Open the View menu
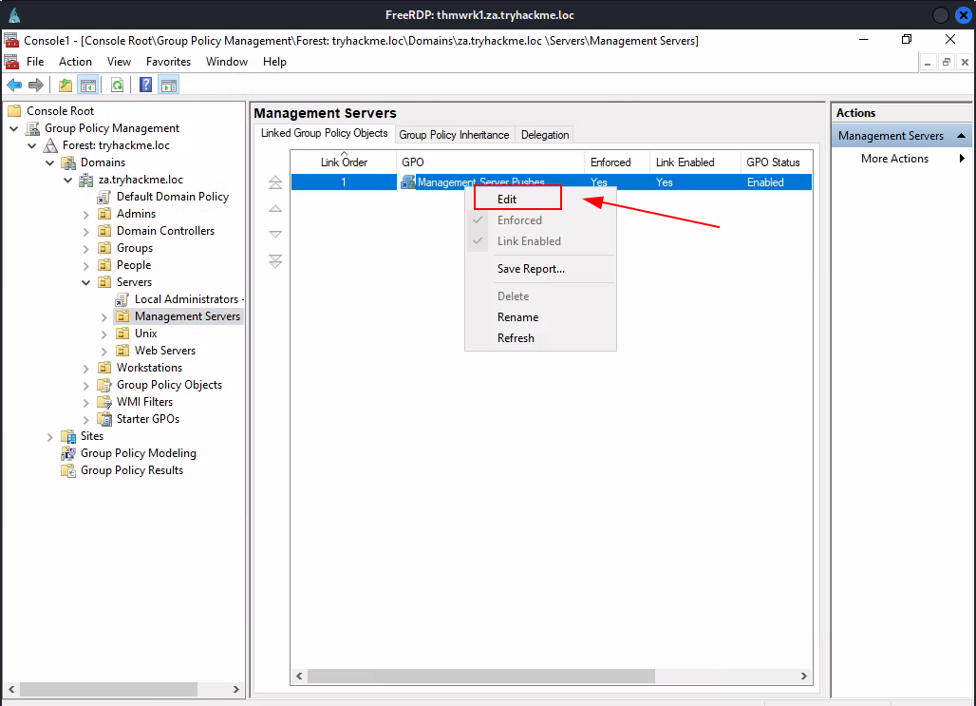The image size is (976, 706). (119, 62)
